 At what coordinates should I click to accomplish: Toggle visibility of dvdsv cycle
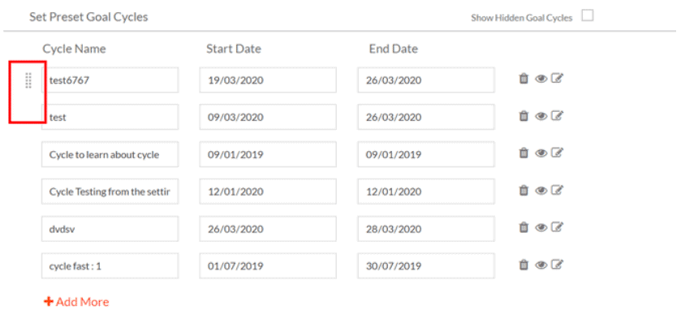tap(541, 227)
